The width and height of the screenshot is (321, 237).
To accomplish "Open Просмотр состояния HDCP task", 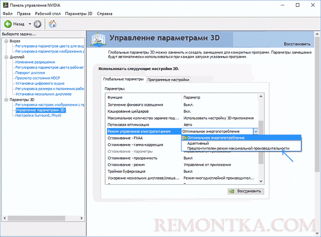I will [38, 78].
